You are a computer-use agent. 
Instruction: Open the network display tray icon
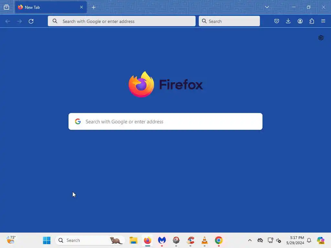[270, 240]
